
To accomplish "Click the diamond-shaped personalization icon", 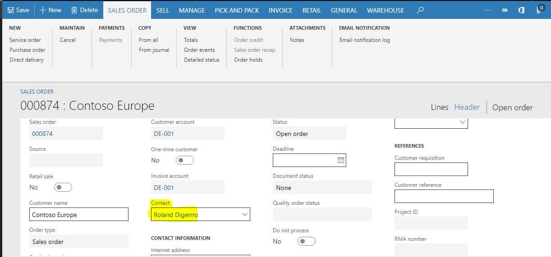I will (x=505, y=10).
